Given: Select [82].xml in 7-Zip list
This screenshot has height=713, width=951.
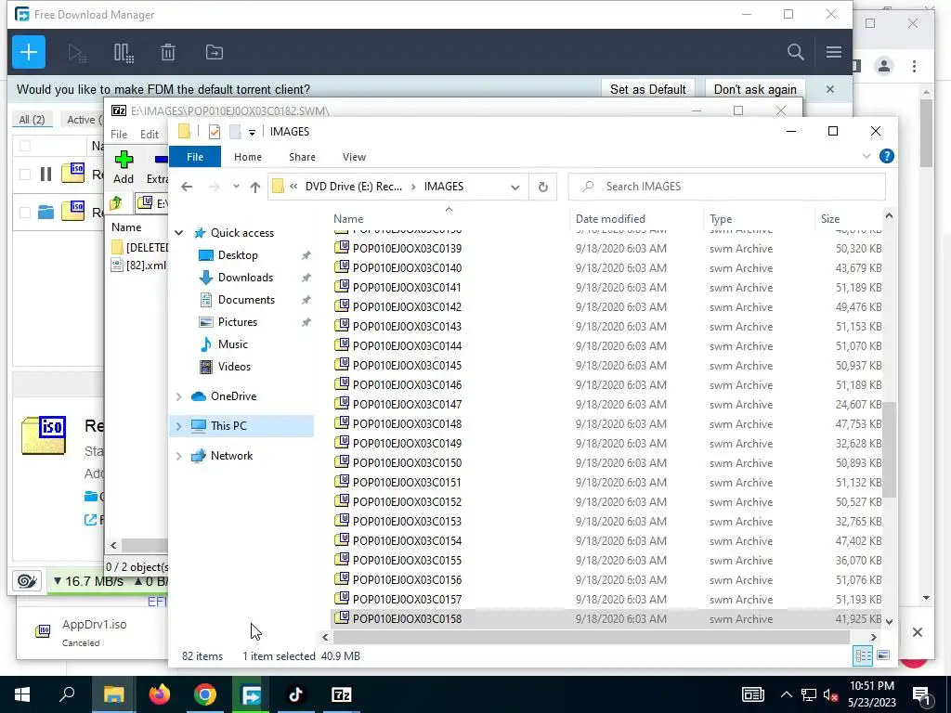Looking at the screenshot, I should click(x=139, y=265).
